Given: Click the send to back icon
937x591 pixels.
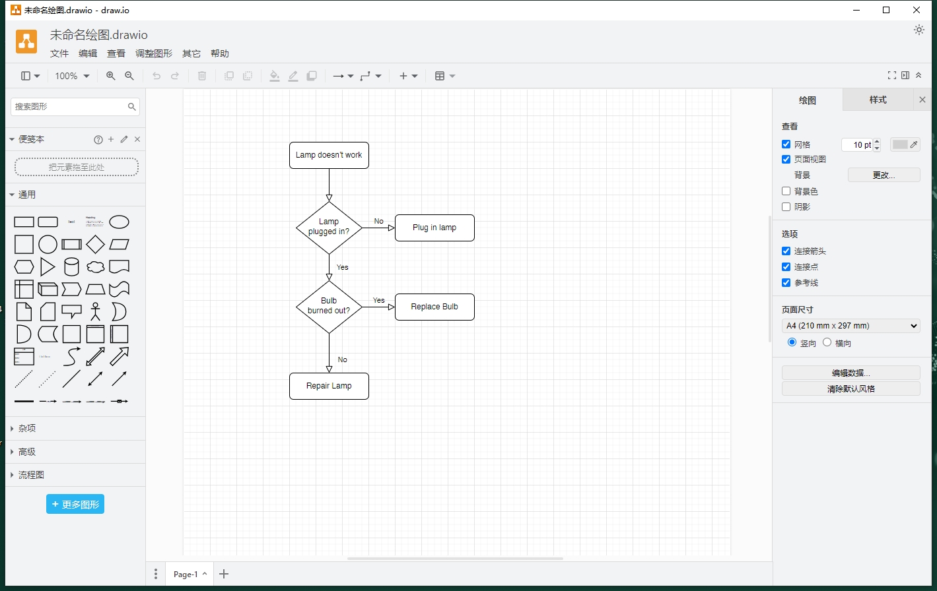Looking at the screenshot, I should pos(248,76).
